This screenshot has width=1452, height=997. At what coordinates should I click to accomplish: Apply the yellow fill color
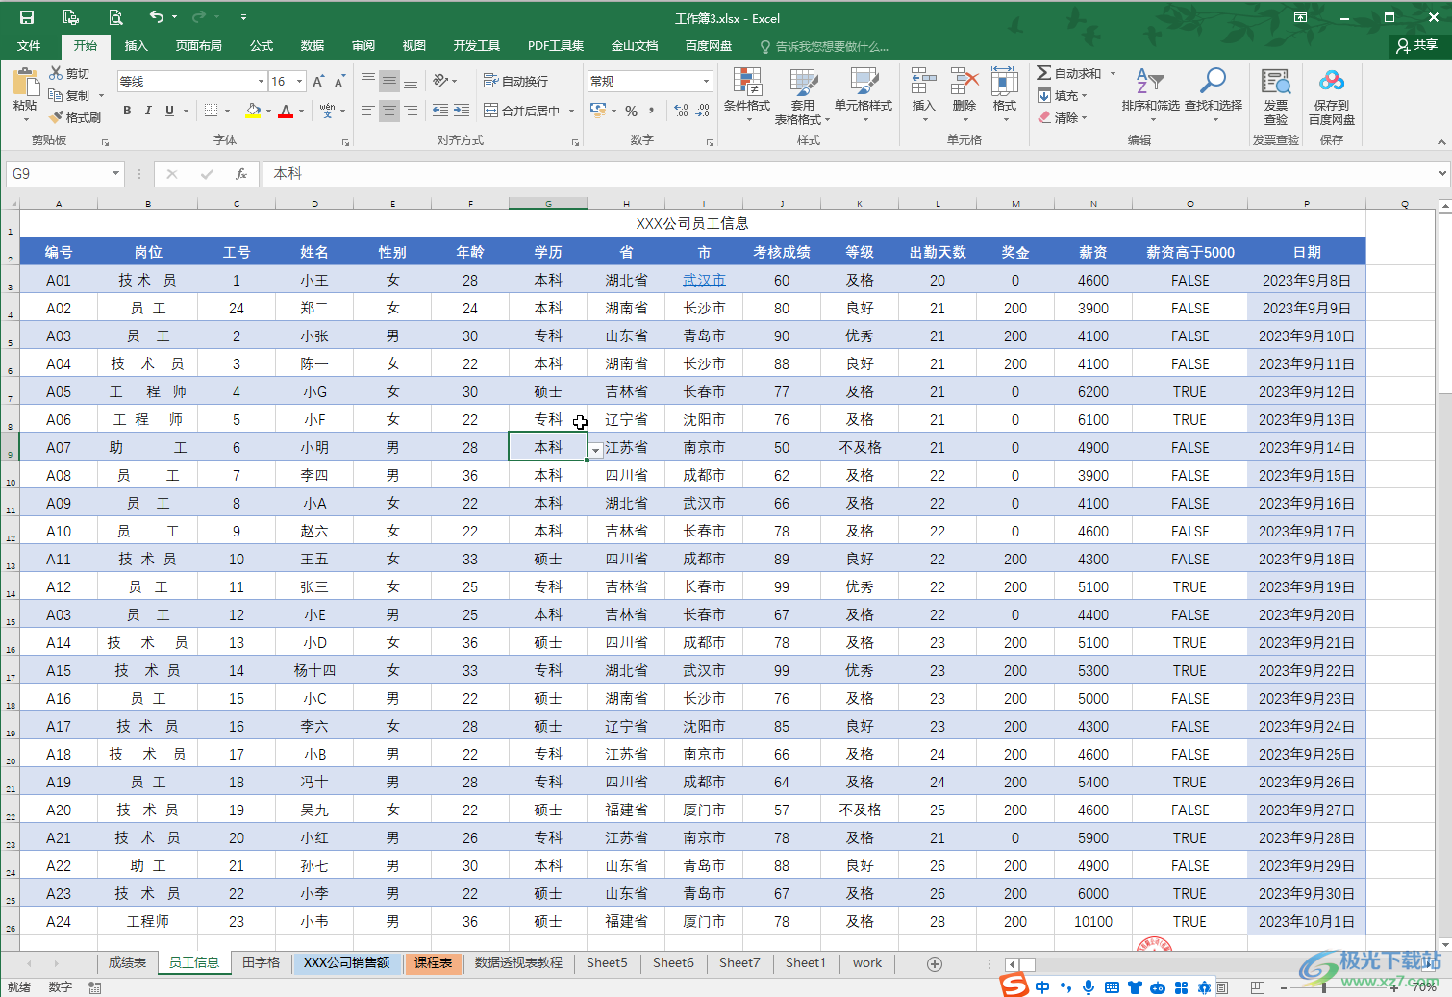click(x=253, y=111)
